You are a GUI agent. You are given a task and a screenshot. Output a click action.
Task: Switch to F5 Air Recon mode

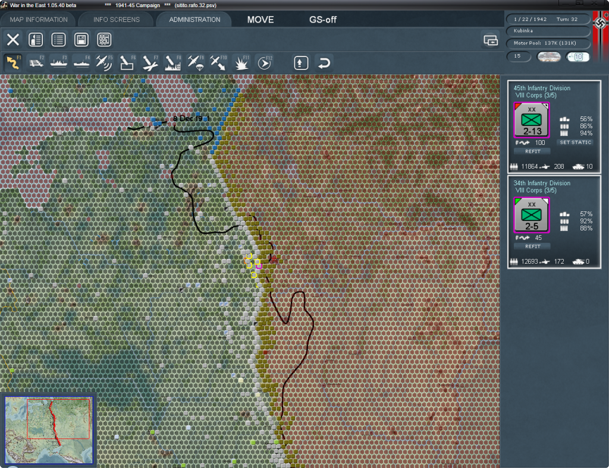tap(104, 63)
